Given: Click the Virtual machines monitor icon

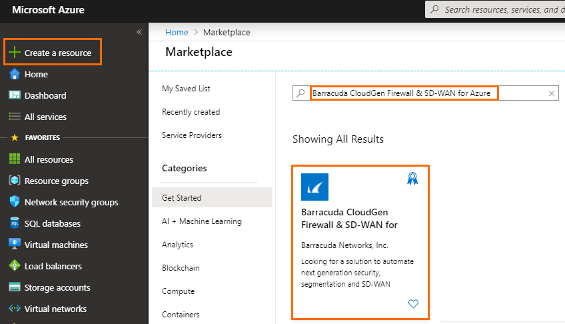Looking at the screenshot, I should tap(15, 245).
